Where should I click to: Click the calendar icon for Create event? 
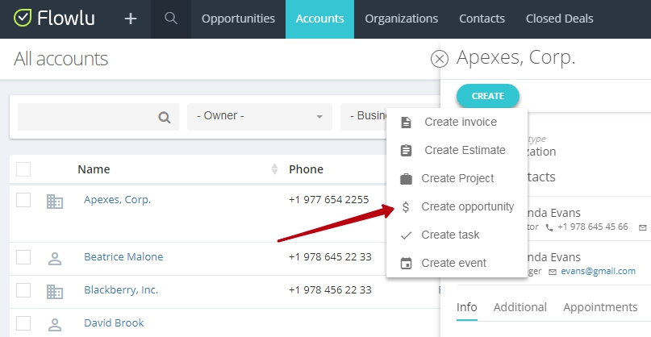pyautogui.click(x=406, y=263)
